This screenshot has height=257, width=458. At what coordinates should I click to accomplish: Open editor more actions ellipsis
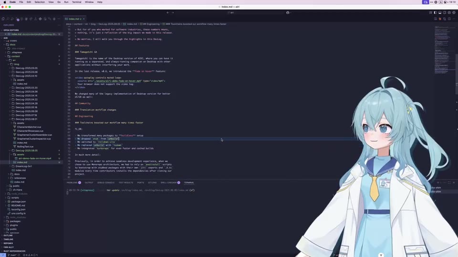(x=454, y=19)
